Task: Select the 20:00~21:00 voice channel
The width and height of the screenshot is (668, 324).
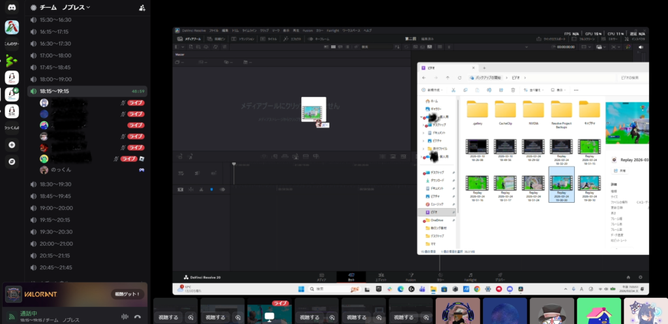Action: click(55, 243)
